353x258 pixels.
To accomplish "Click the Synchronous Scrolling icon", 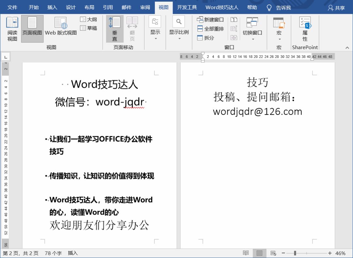I will coord(234,29).
